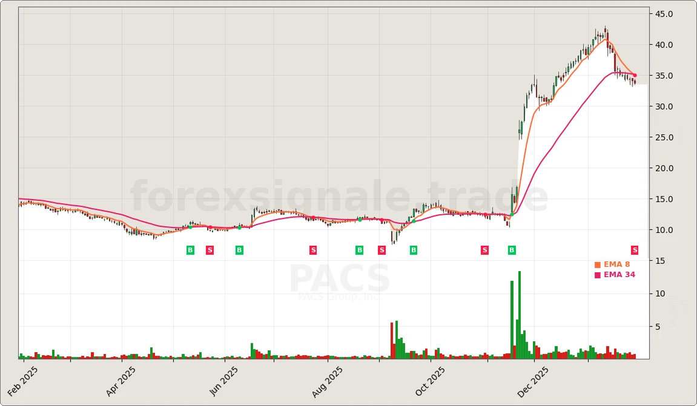The height and width of the screenshot is (406, 697).
Task: Select the first Buy signal marker in May
Action: 190,250
